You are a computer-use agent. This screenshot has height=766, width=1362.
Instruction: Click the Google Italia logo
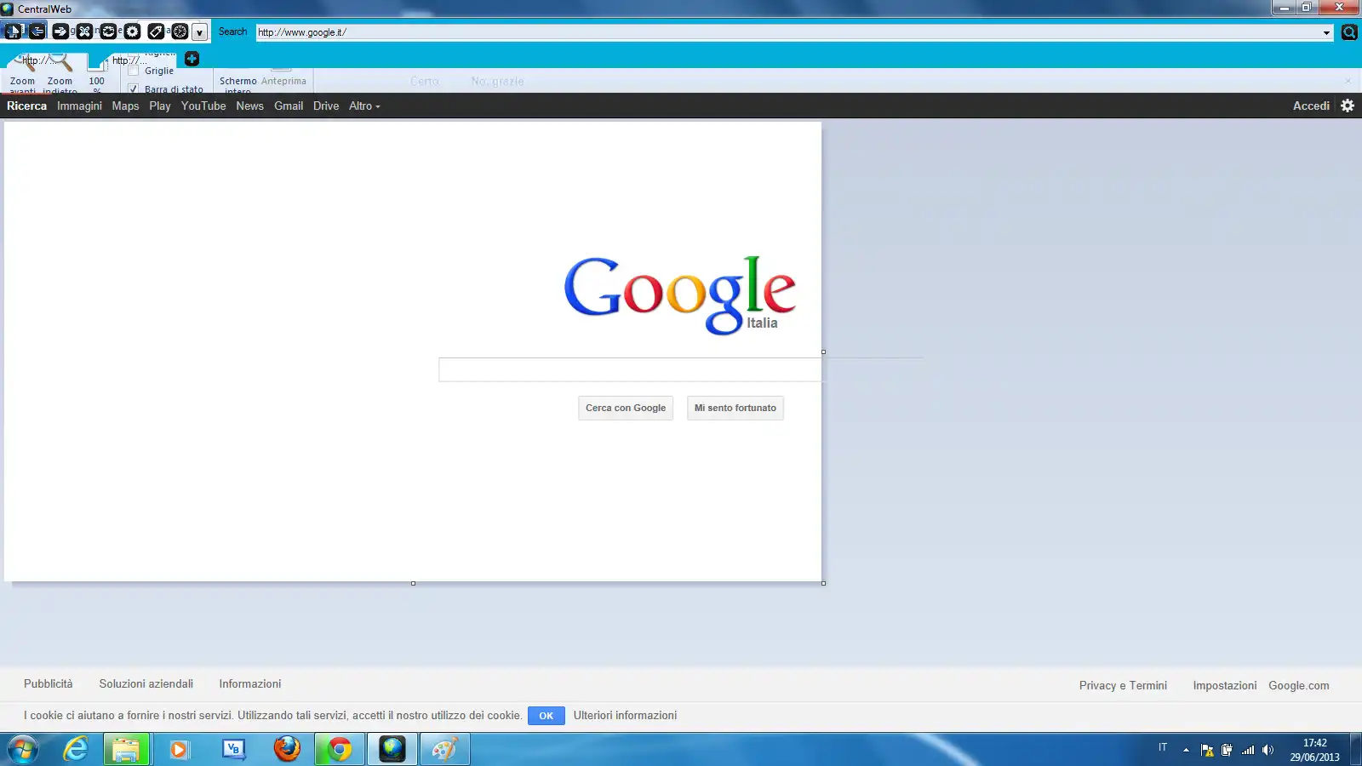click(x=680, y=294)
